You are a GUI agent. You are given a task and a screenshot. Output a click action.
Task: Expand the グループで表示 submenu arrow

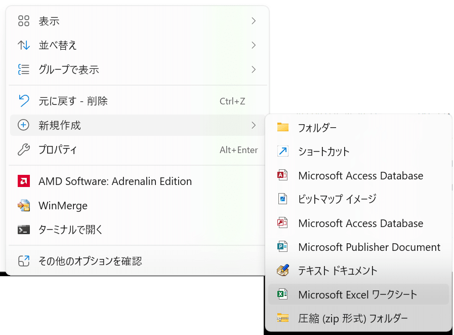point(254,69)
